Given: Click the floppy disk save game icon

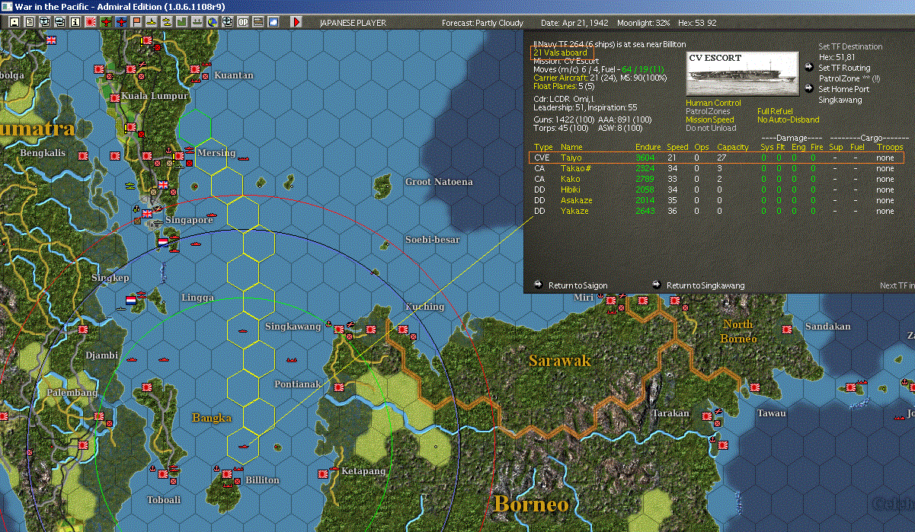Looking at the screenshot, I should 14,22.
